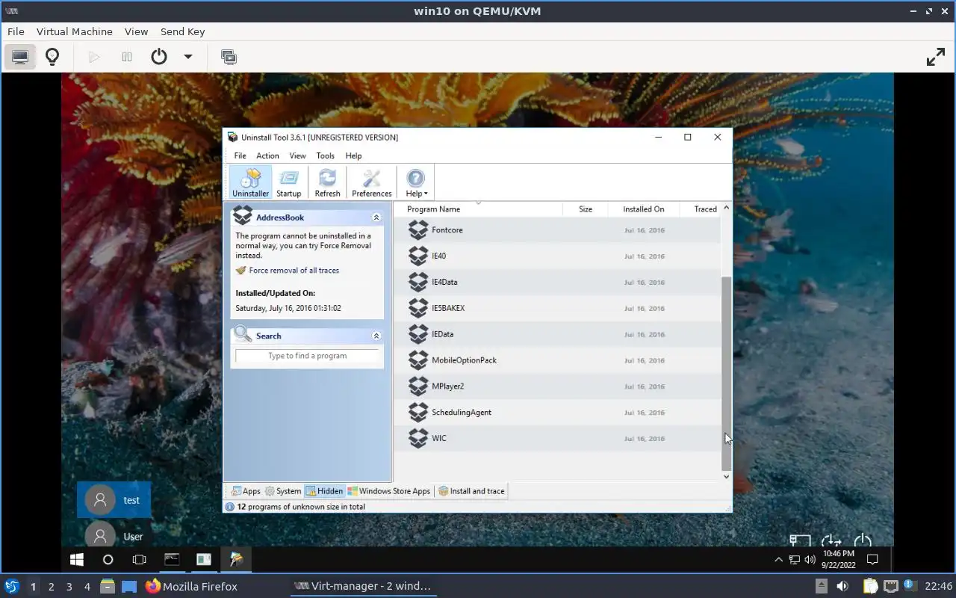Select the Hidden tab

pos(324,491)
